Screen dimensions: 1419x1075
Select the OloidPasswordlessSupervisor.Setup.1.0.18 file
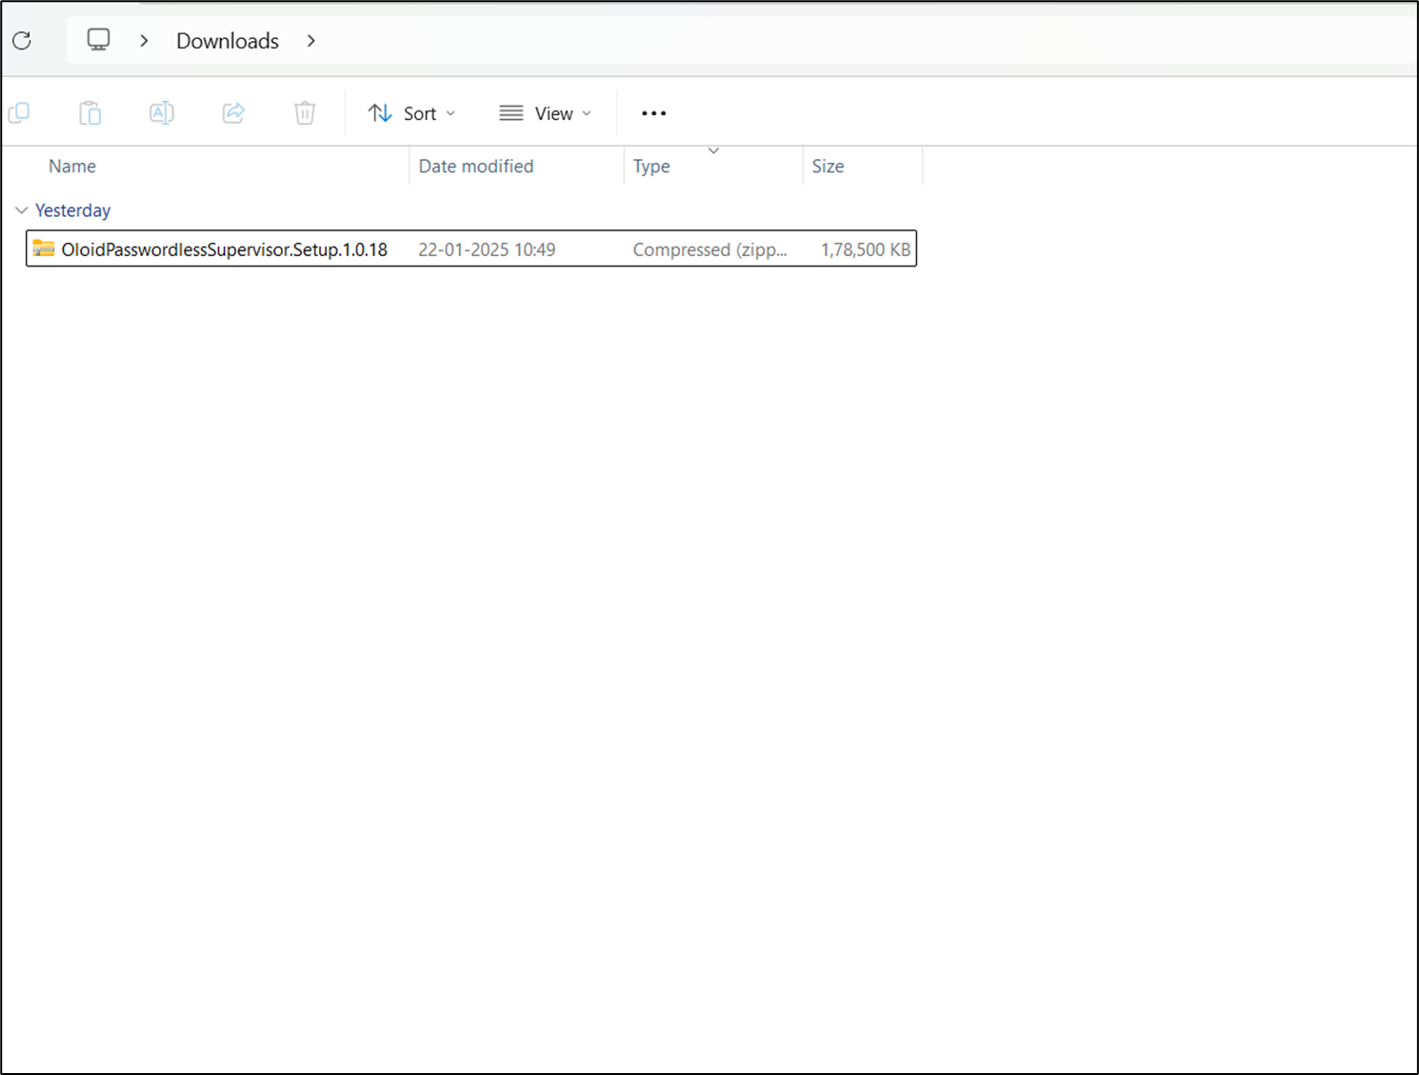[471, 249]
